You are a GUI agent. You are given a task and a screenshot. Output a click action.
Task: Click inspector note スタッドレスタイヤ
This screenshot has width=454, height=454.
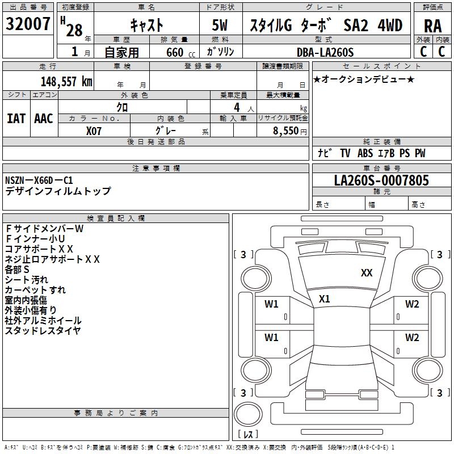click(43, 331)
